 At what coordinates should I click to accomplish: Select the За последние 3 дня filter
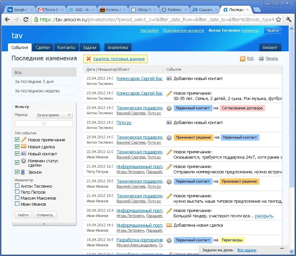pyautogui.click(x=44, y=82)
